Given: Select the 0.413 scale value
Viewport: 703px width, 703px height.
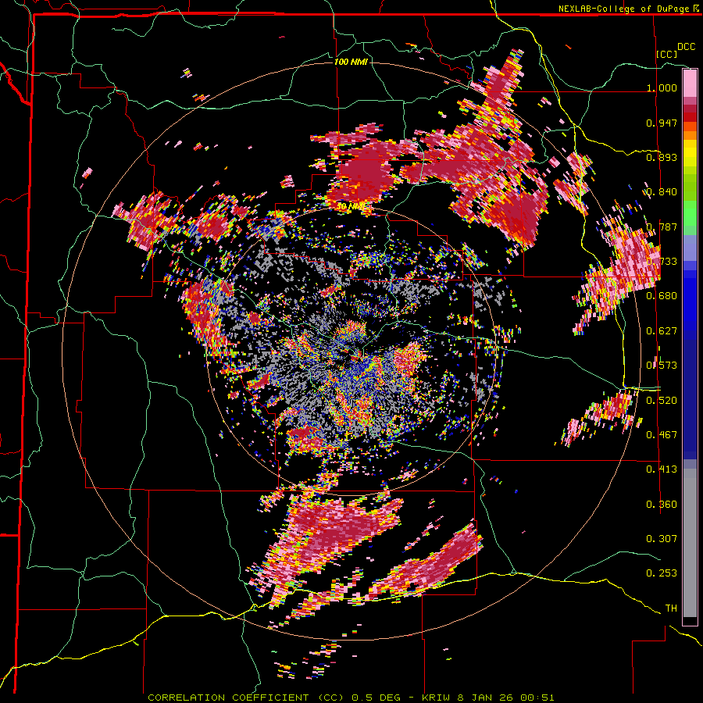Looking at the screenshot, I should click(662, 469).
